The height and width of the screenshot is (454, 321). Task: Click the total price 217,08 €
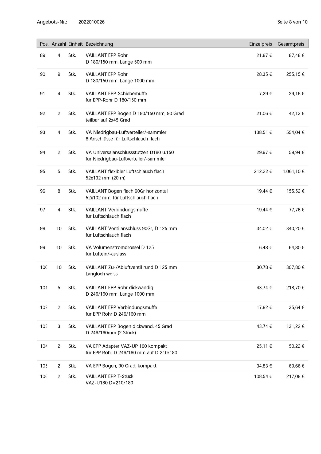(x=295, y=377)
